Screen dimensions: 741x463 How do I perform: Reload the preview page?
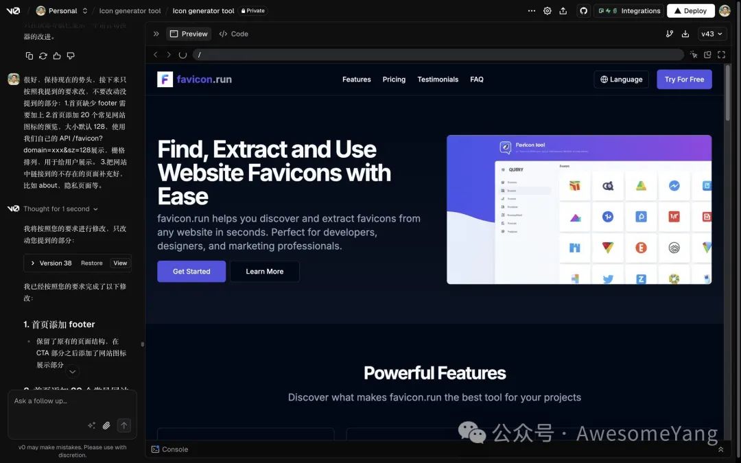(x=183, y=55)
